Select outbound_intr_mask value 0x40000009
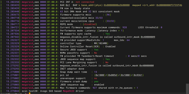This screenshot has width=189, height=94. click(x=148, y=37)
